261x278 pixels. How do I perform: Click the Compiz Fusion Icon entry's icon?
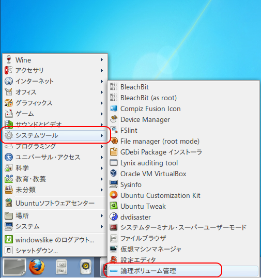click(114, 109)
